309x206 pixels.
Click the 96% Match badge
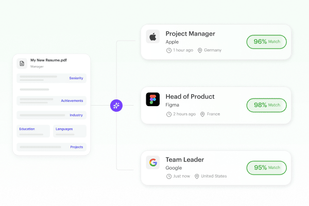266,42
